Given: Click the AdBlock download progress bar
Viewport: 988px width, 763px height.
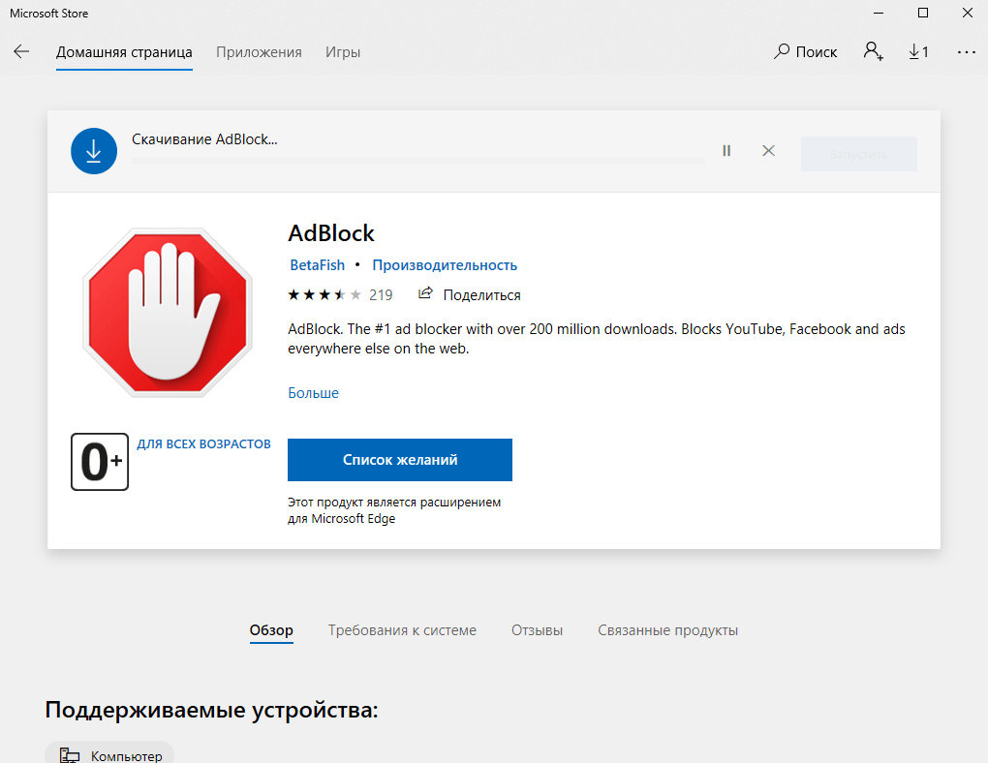Looking at the screenshot, I should [418, 162].
